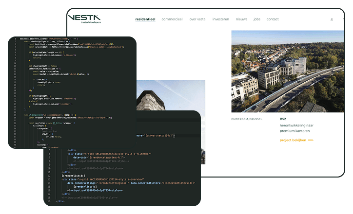This screenshot has width=353, height=214.
Task: Navigate to nieuws
Action: (241, 19)
